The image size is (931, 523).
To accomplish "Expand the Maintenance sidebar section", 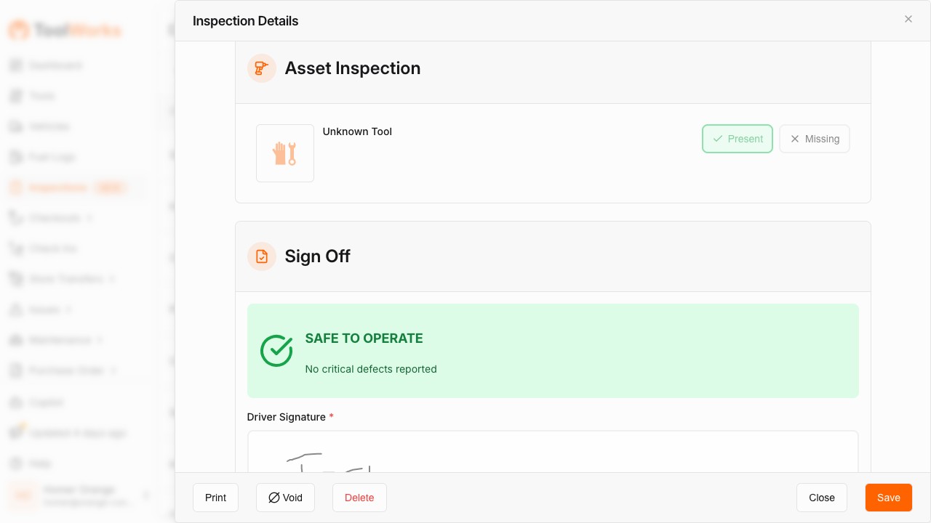I will pos(100,340).
